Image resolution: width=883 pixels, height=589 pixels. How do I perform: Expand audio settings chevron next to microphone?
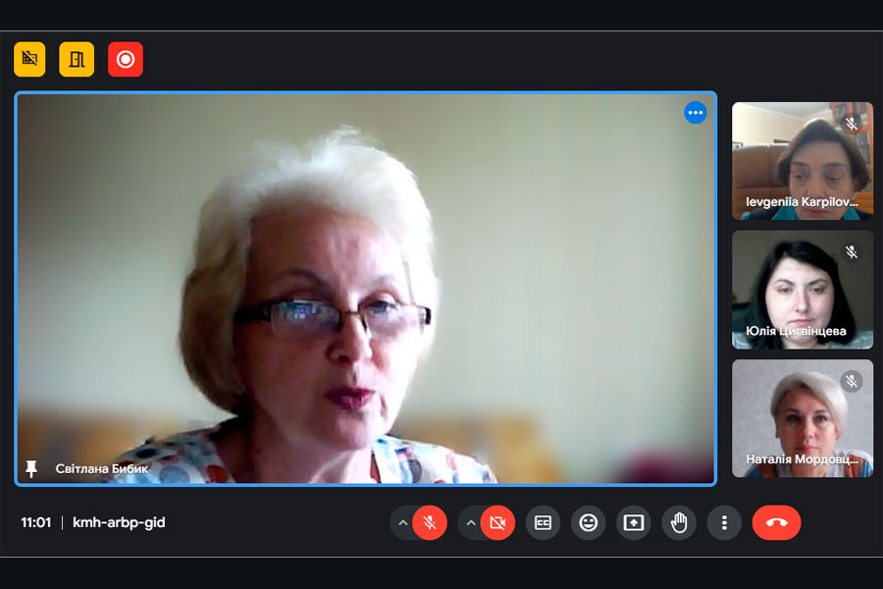point(402,523)
